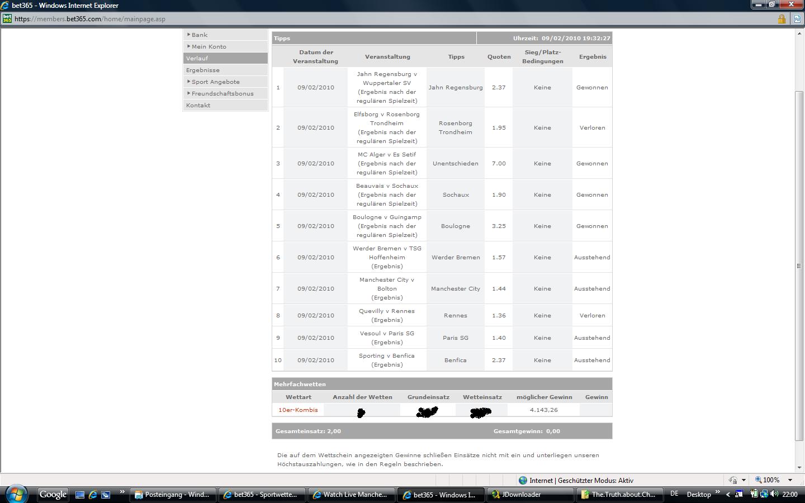Click the Sporting v Benfica event cell
This screenshot has width=805, height=503.
pyautogui.click(x=387, y=360)
